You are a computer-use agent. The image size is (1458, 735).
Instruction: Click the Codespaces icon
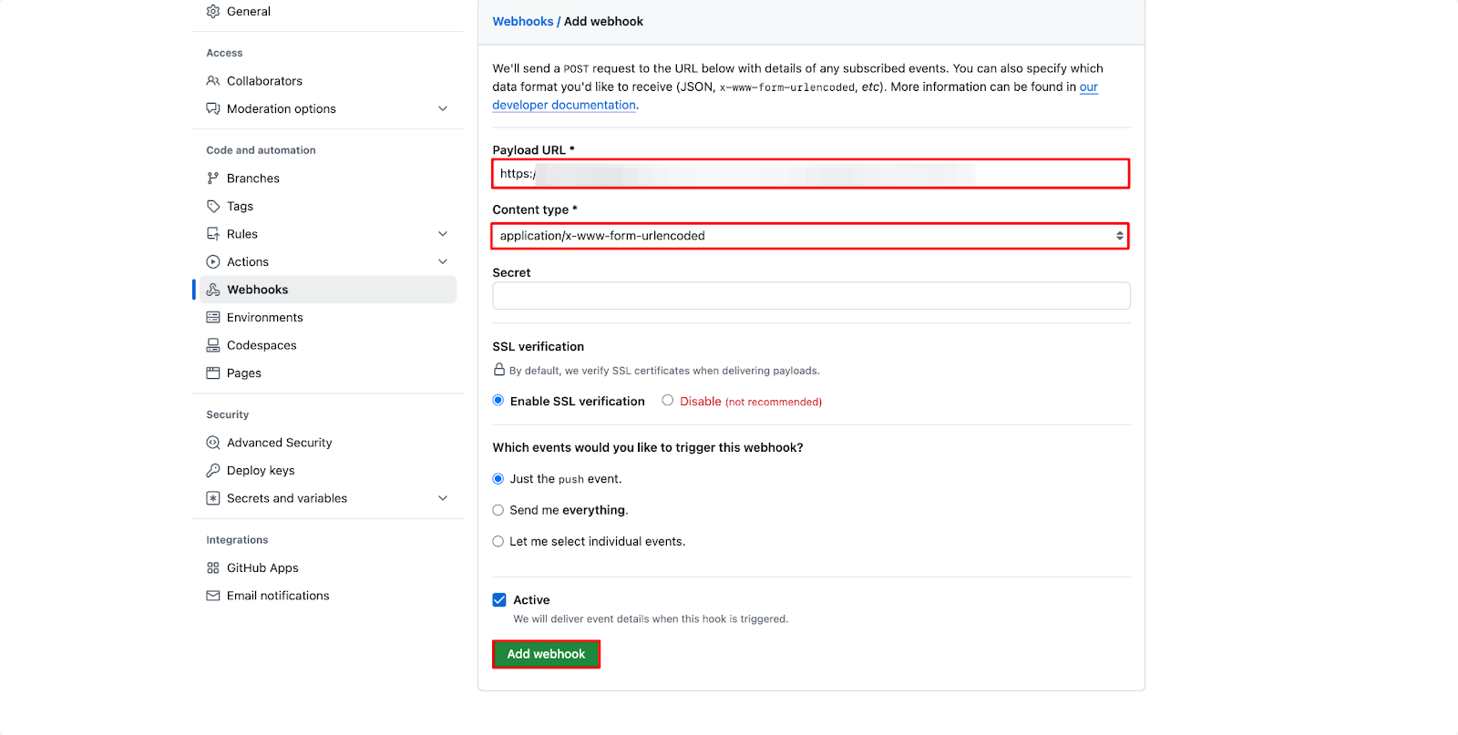pyautogui.click(x=213, y=345)
